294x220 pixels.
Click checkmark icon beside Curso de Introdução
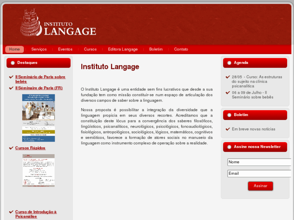[x=11, y=212]
